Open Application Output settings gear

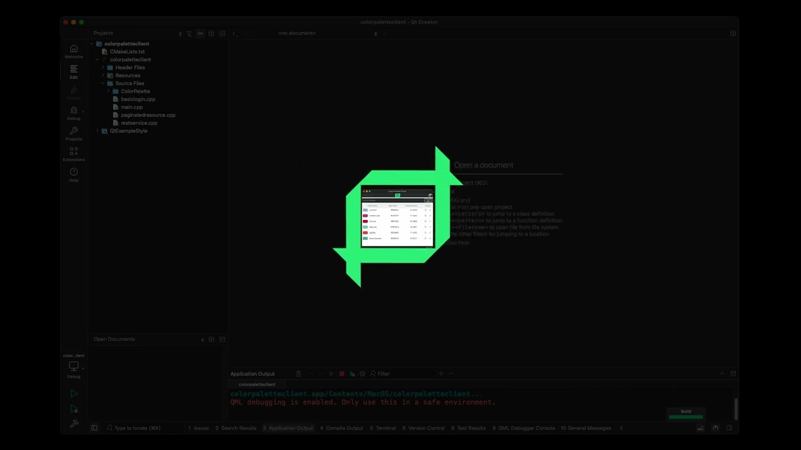tap(362, 374)
